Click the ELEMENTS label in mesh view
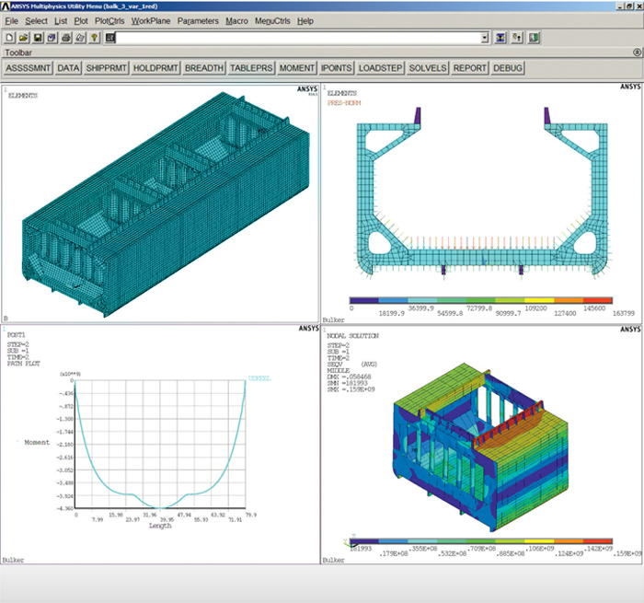 pyautogui.click(x=23, y=96)
